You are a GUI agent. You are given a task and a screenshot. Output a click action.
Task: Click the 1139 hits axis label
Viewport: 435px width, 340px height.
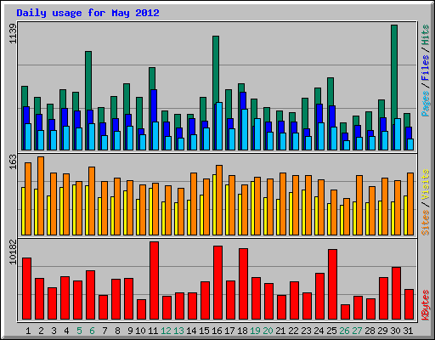[13, 34]
